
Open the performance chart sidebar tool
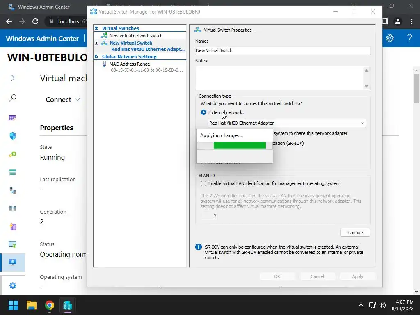click(13, 226)
